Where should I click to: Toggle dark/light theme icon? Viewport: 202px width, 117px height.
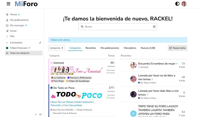pos(177,4)
